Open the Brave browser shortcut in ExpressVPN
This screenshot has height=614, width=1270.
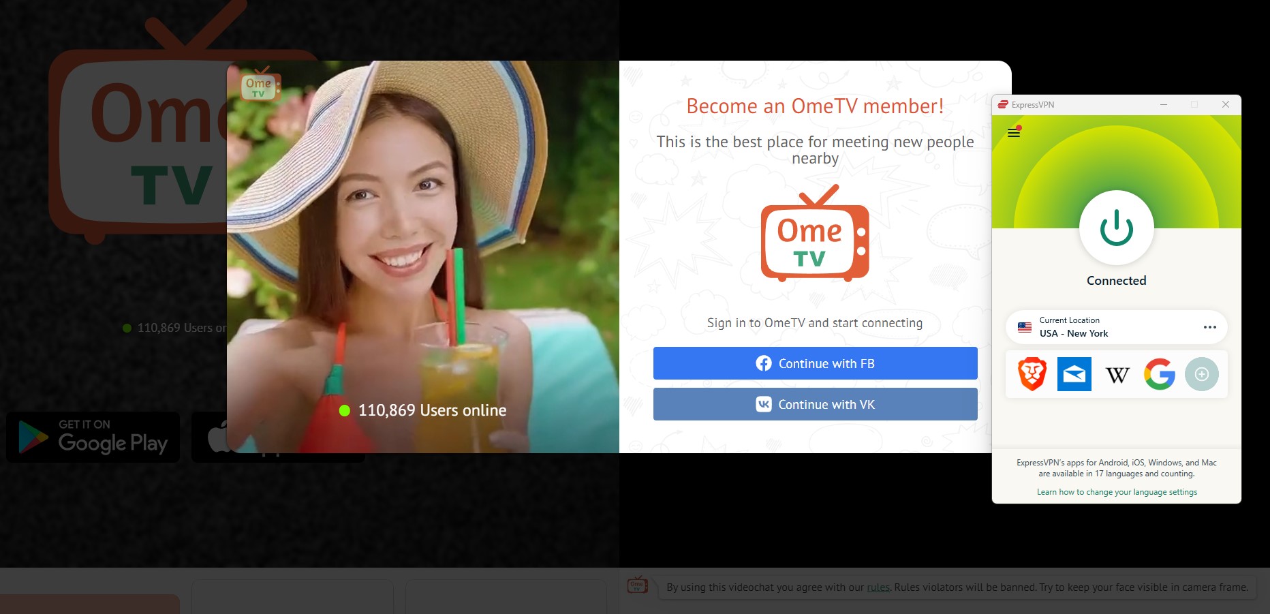(1031, 373)
